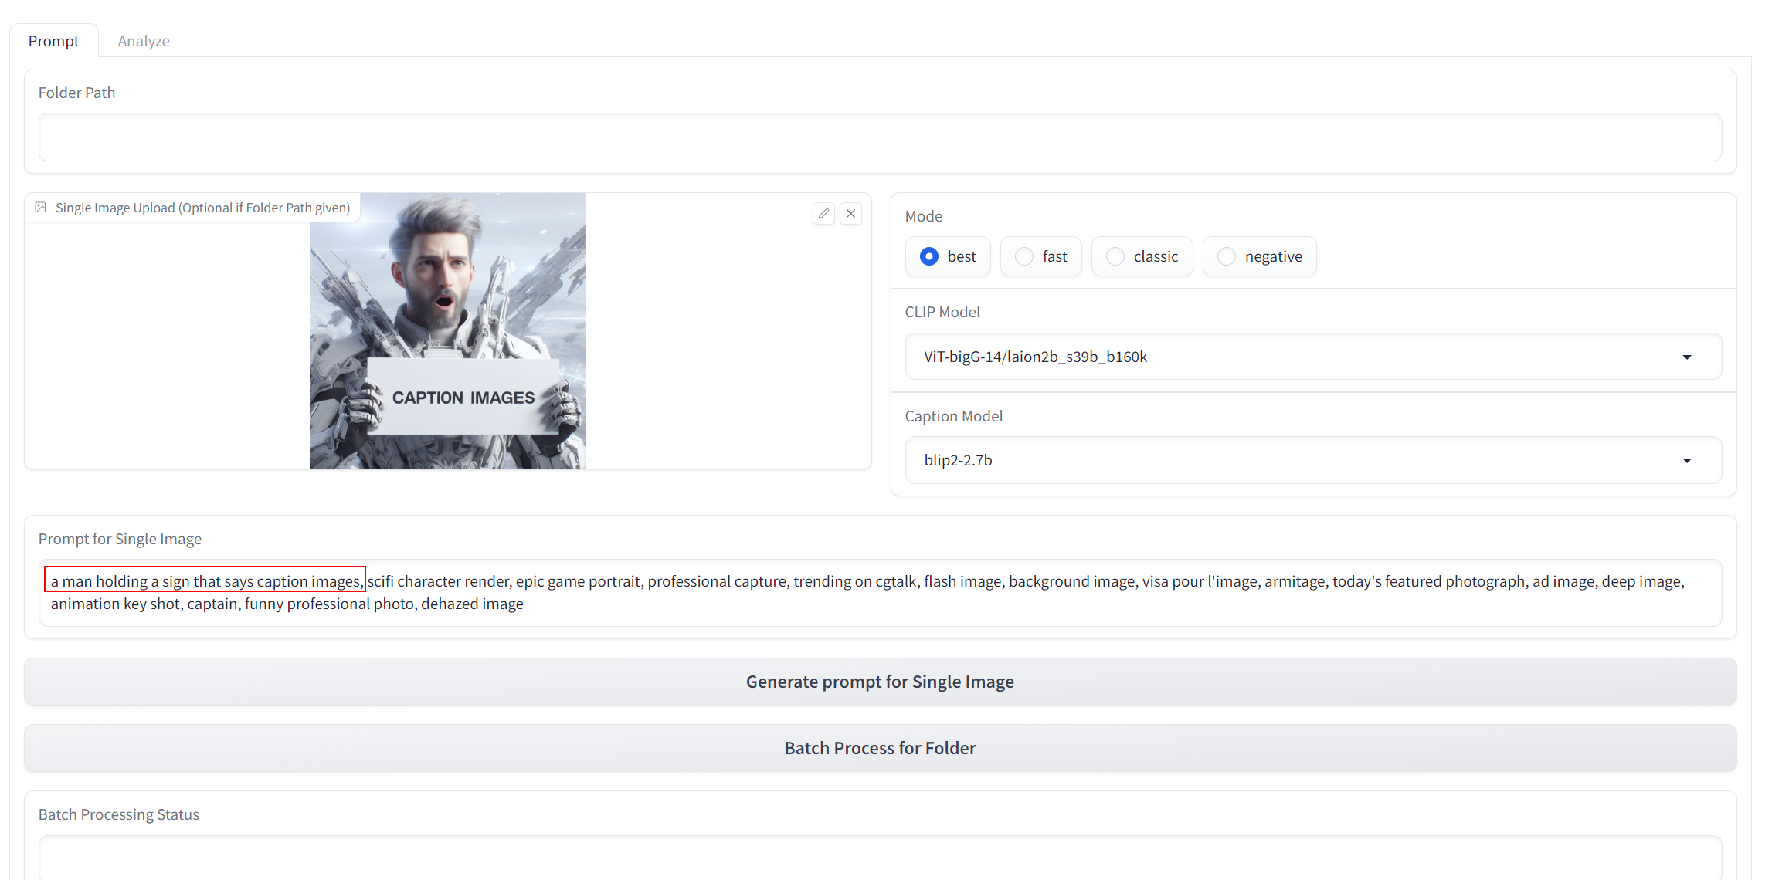Screen dimensions: 1782x880
Task: Click the ViT-bigG-14 CLIP model field
Action: click(x=1035, y=357)
